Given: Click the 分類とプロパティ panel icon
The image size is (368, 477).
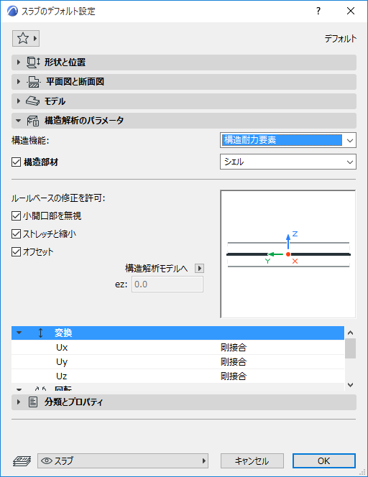Looking at the screenshot, I should [33, 402].
